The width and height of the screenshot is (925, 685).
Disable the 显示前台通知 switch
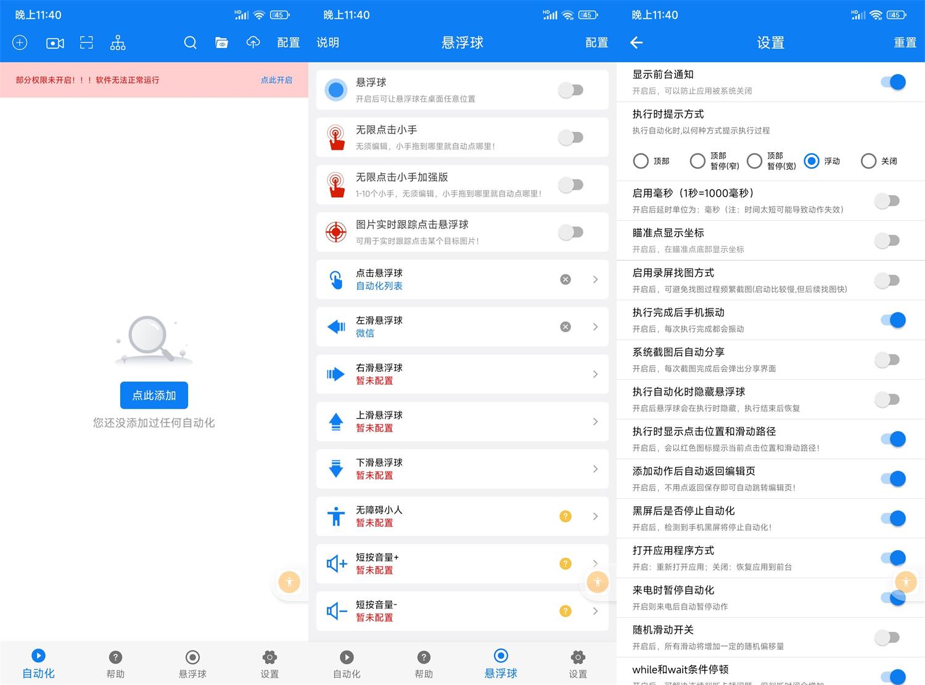(x=894, y=81)
